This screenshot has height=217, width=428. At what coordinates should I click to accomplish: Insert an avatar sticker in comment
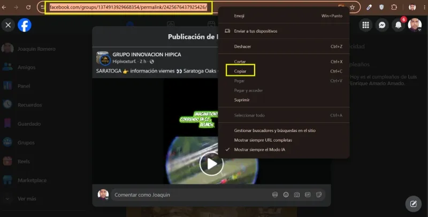(275, 195)
